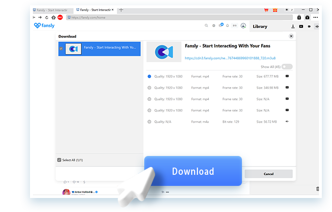Click the Amber Halibell username in feed
The height and width of the screenshot is (212, 332).
tap(83, 192)
